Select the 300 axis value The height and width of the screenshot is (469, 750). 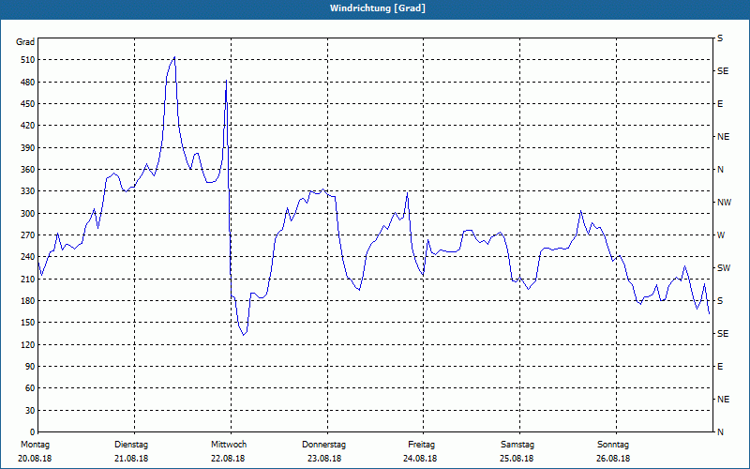click(x=28, y=214)
